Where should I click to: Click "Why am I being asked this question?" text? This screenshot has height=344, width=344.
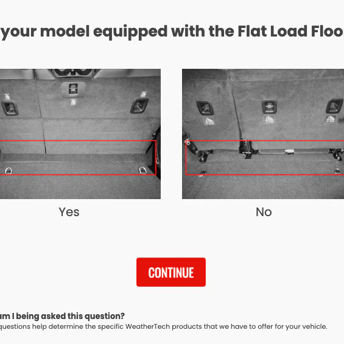pyautogui.click(x=62, y=316)
